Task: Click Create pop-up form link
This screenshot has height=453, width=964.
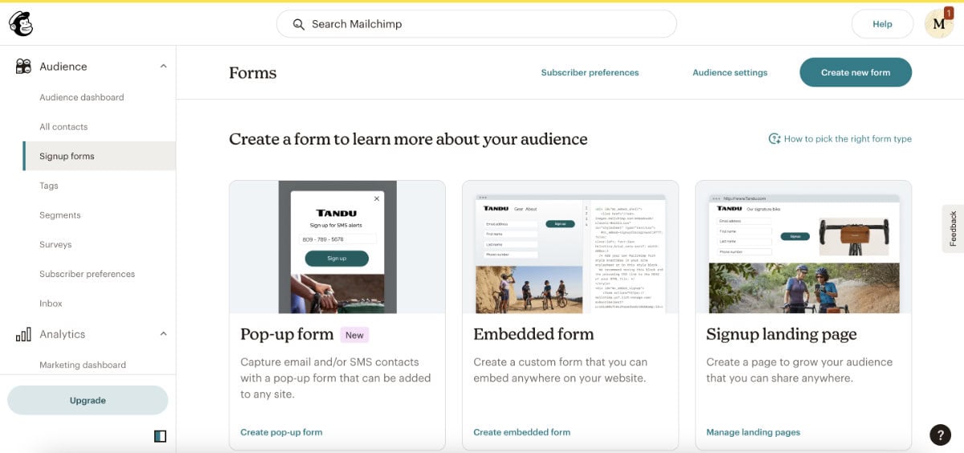Action: (281, 432)
